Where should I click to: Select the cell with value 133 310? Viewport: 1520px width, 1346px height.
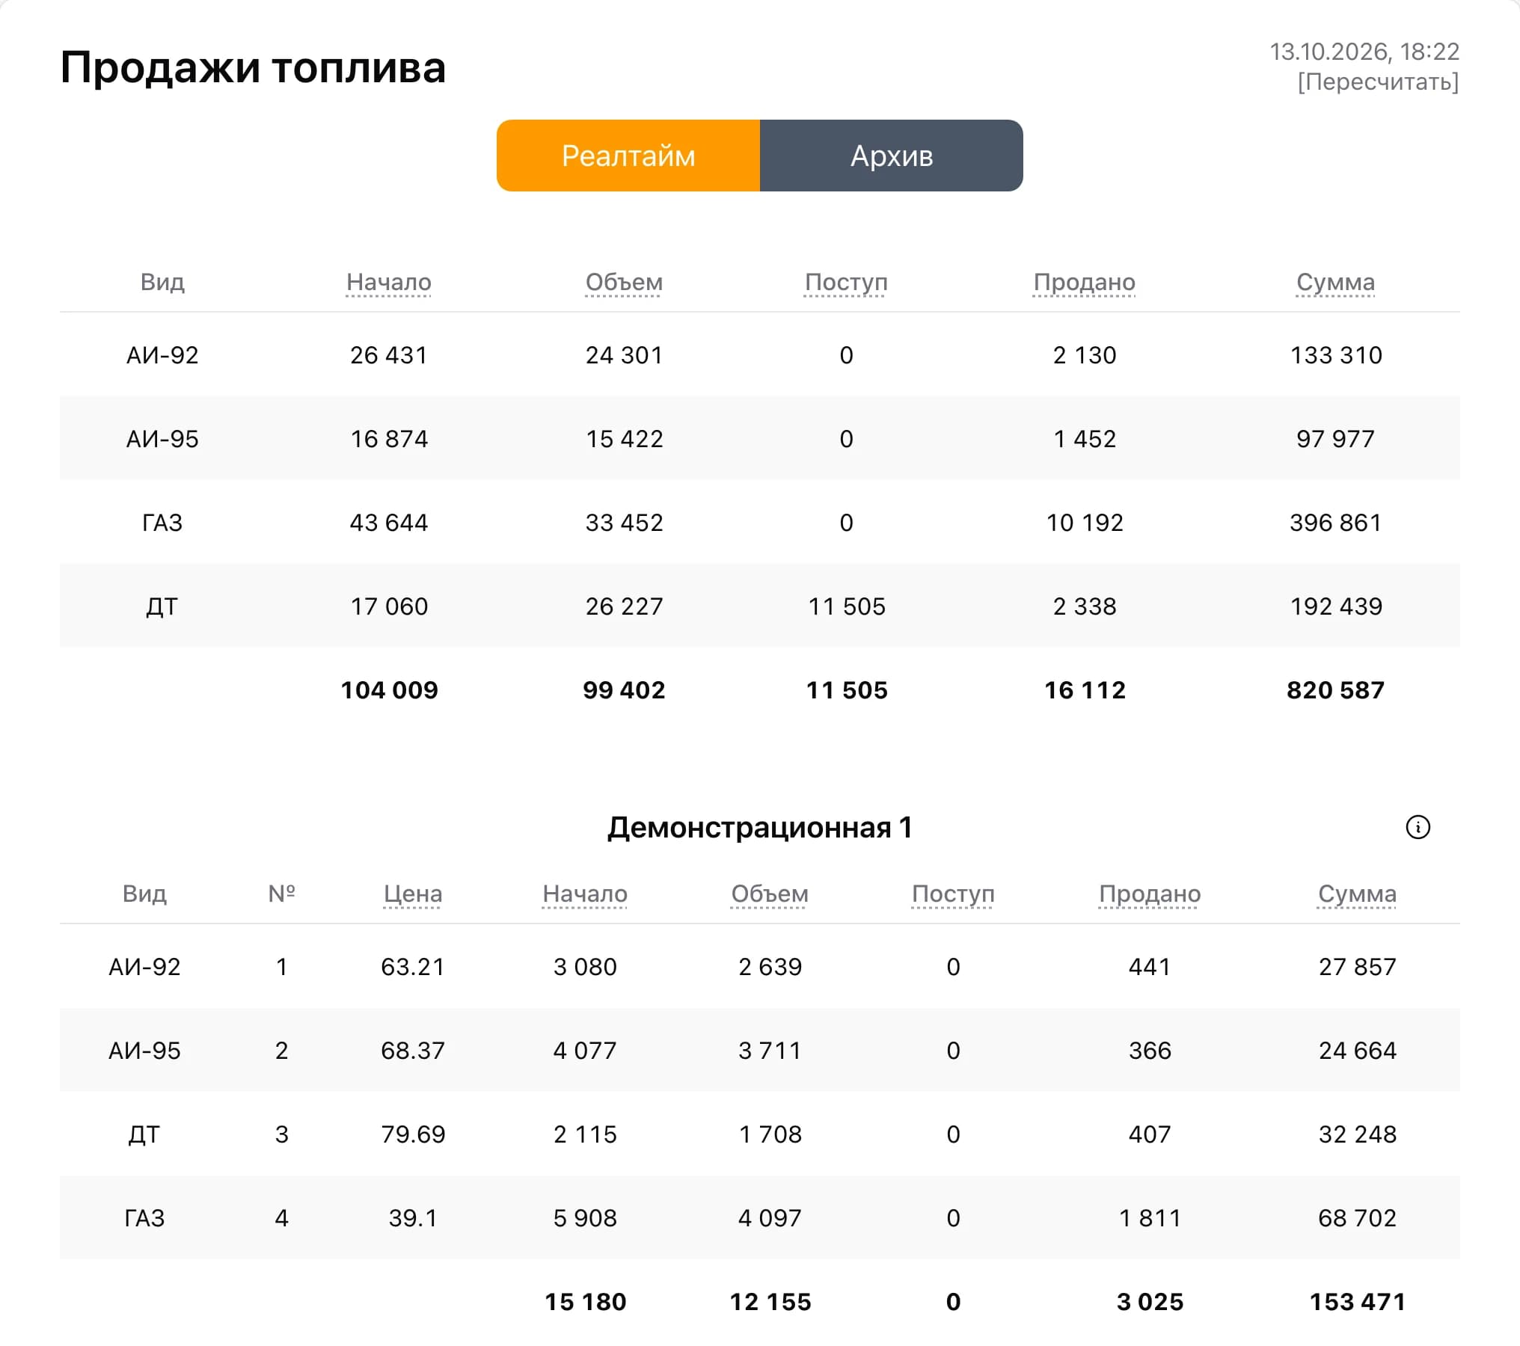click(x=1335, y=355)
